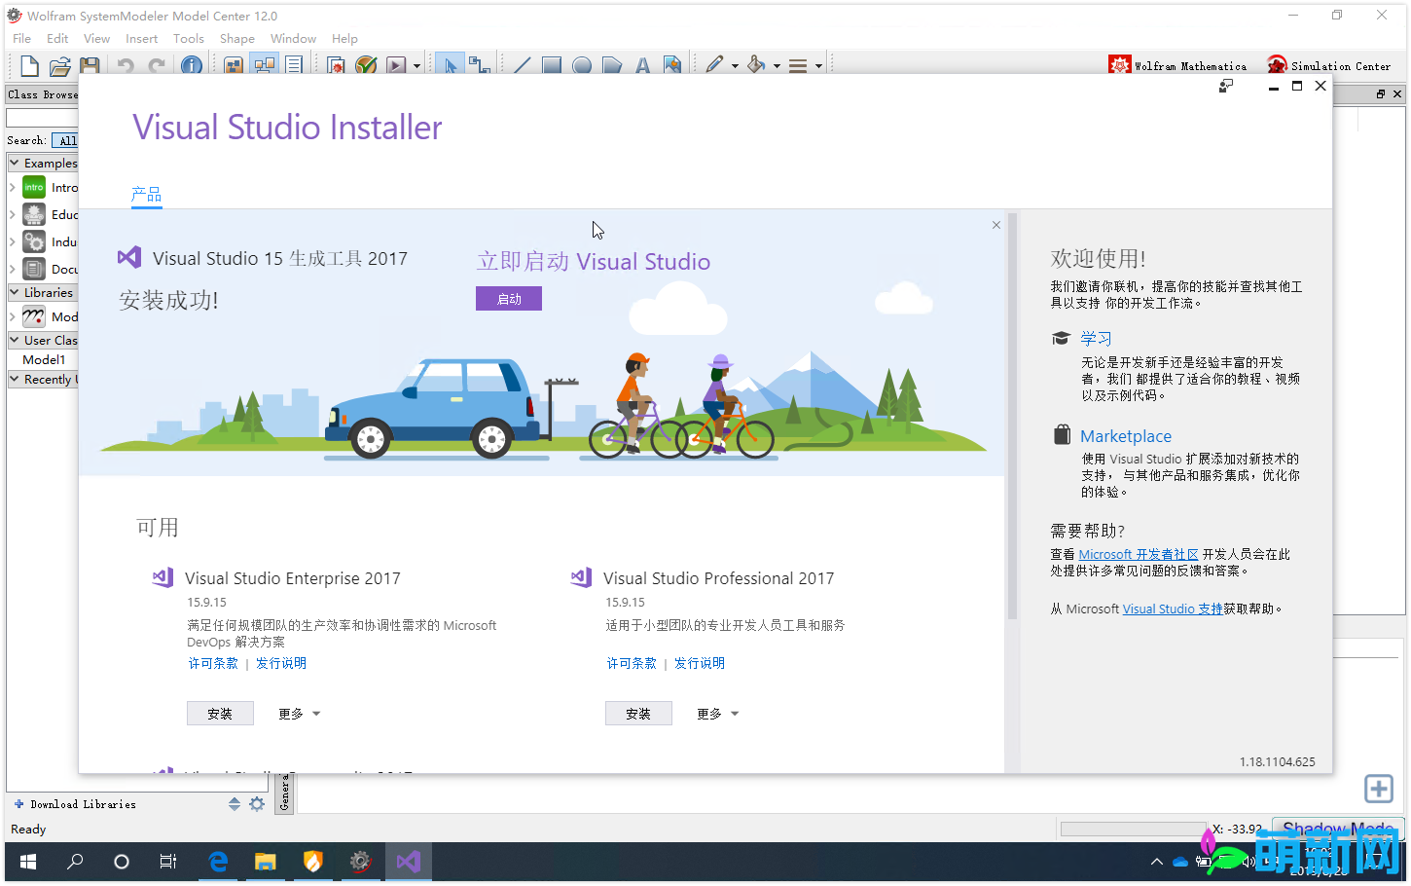Click the feedback icon in installer title bar
The image size is (1411, 886).
tap(1226, 86)
